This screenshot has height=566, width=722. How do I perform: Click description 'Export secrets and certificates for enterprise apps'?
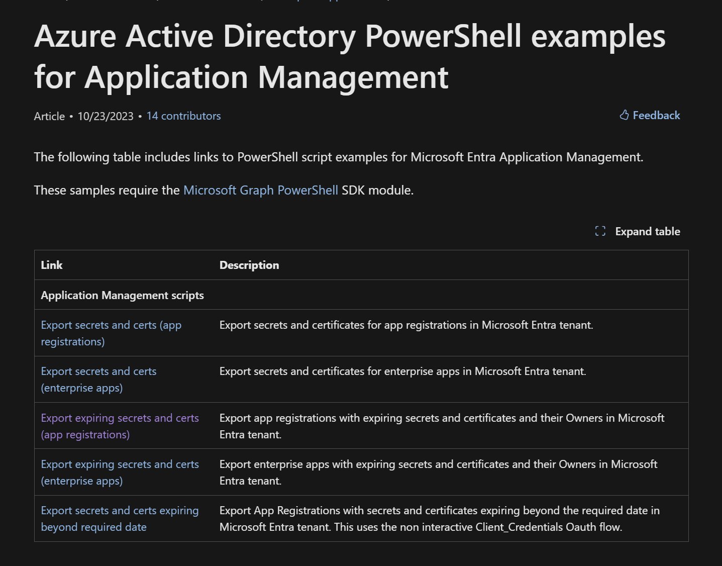[403, 371]
